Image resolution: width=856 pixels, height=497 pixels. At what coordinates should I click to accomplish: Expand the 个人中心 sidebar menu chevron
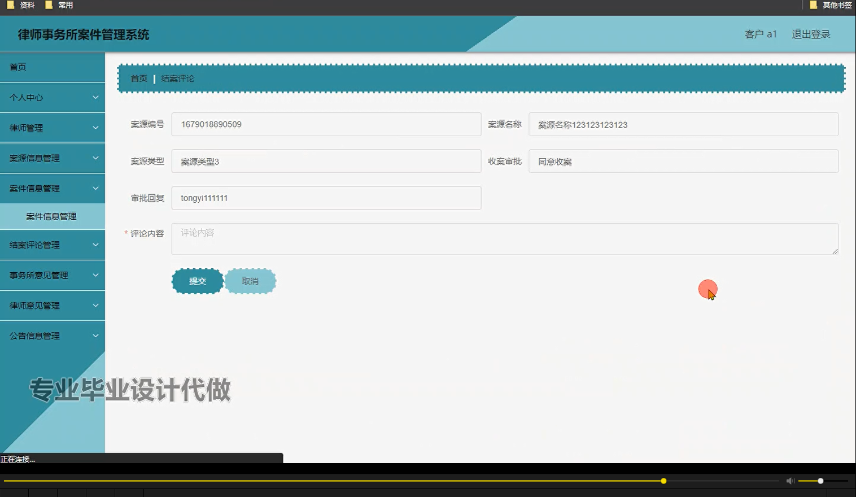pos(95,97)
